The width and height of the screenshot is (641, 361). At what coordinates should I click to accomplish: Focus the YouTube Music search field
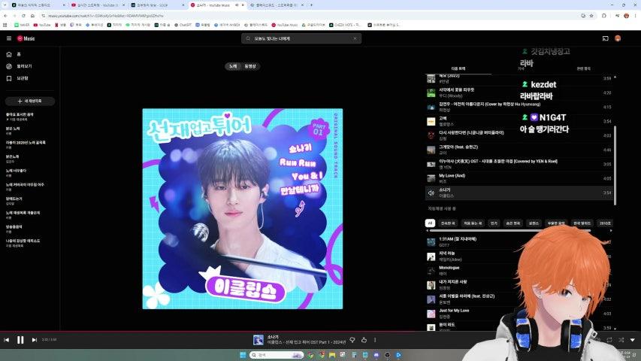coord(301,38)
